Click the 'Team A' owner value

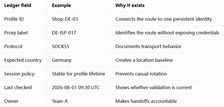[60, 101]
